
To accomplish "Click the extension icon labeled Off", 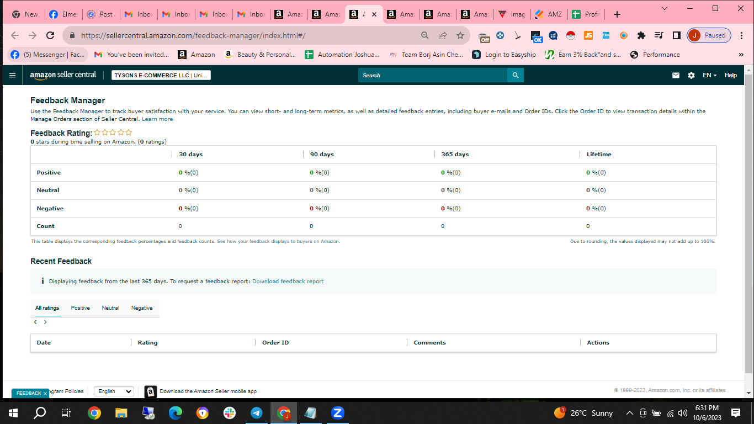I will point(484,36).
